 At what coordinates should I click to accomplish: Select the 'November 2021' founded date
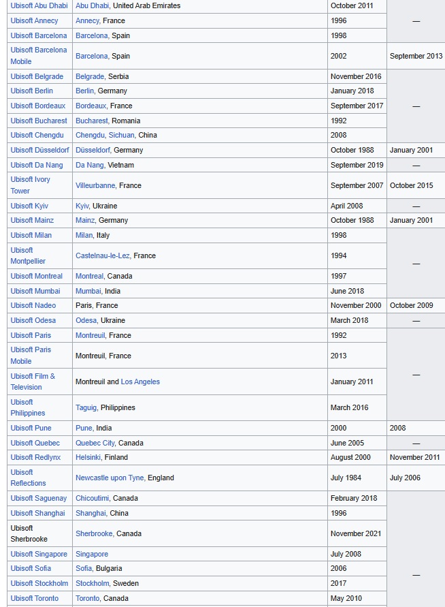[x=356, y=534]
